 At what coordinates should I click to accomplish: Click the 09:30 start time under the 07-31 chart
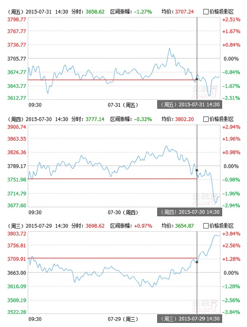point(35,105)
